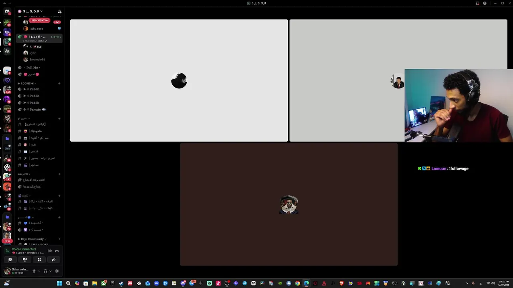513x288 pixels.
Task: Open Windows taskbar search
Action: tap(68, 283)
